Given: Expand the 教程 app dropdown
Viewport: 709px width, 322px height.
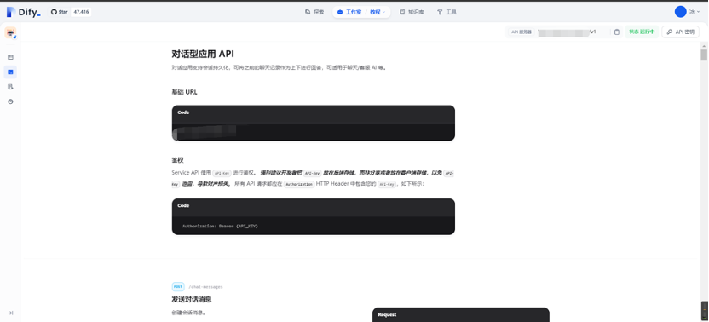Looking at the screenshot, I should point(378,12).
